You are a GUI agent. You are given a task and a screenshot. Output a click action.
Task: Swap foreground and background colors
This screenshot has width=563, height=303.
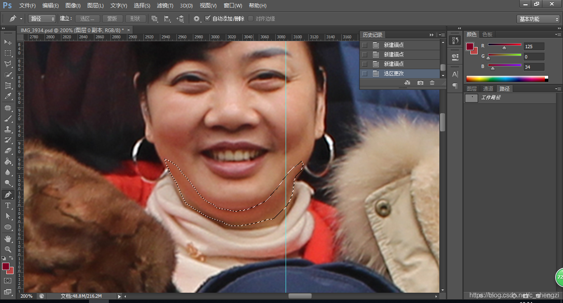point(11,258)
